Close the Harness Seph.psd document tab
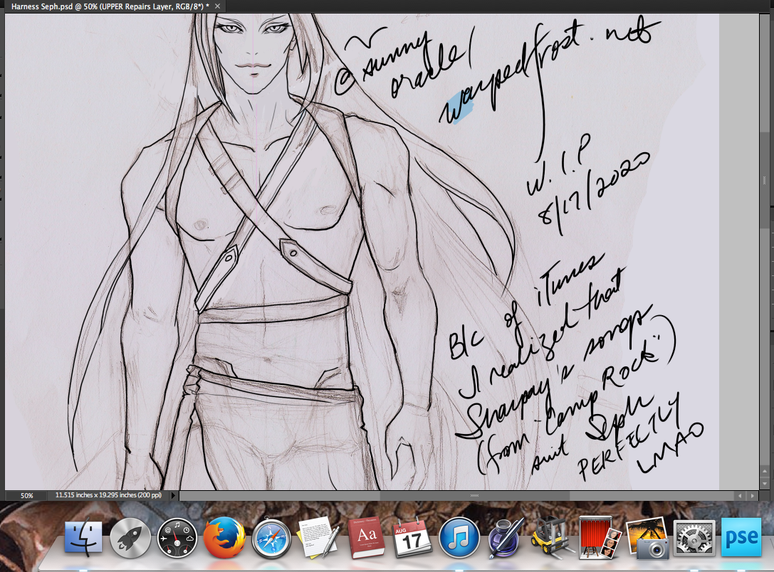774x572 pixels. tap(216, 6)
